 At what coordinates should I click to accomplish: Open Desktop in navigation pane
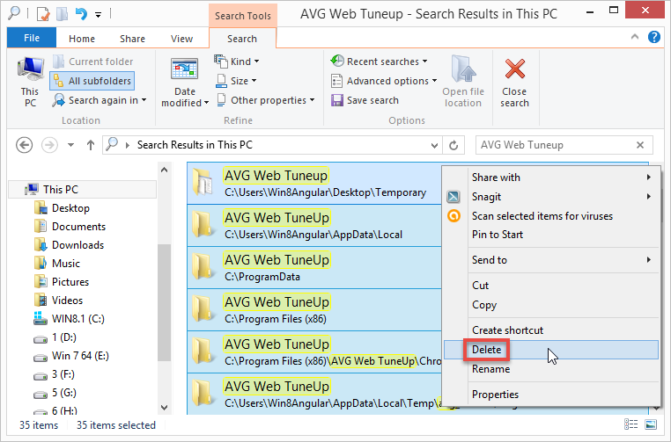(62, 208)
